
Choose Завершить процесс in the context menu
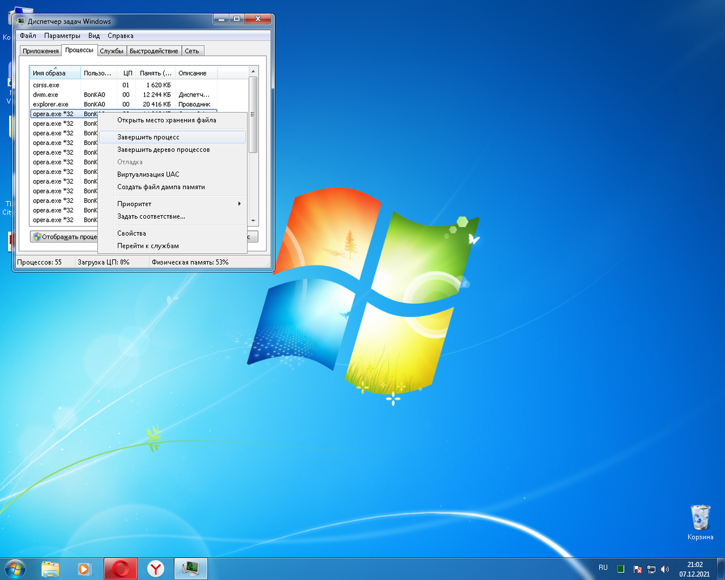click(x=173, y=137)
